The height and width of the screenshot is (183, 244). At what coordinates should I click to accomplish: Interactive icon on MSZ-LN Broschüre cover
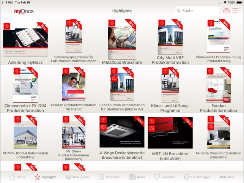[152, 128]
